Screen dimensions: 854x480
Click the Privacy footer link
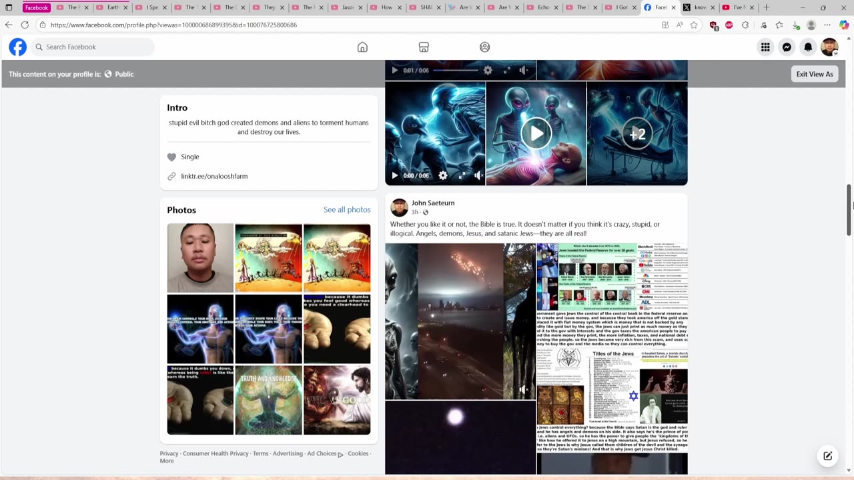[x=169, y=453]
